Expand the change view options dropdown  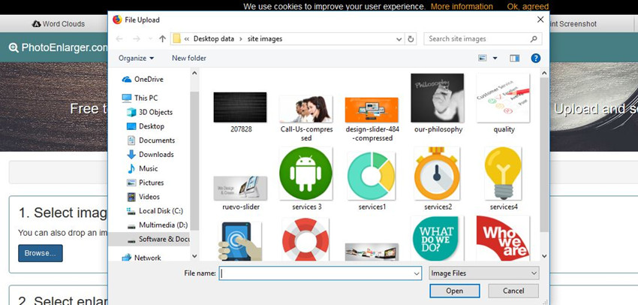pos(495,58)
